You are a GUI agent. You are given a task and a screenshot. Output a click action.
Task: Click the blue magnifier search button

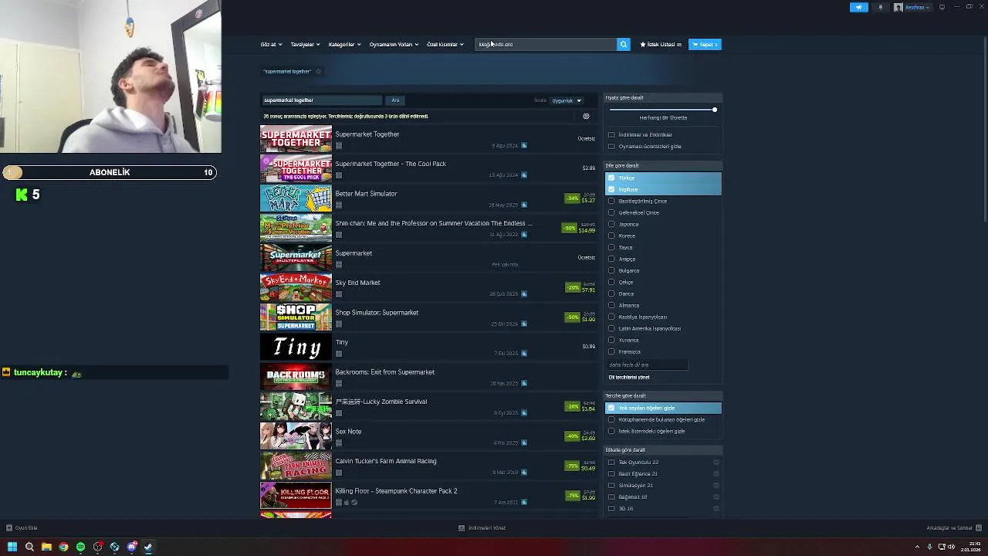623,44
